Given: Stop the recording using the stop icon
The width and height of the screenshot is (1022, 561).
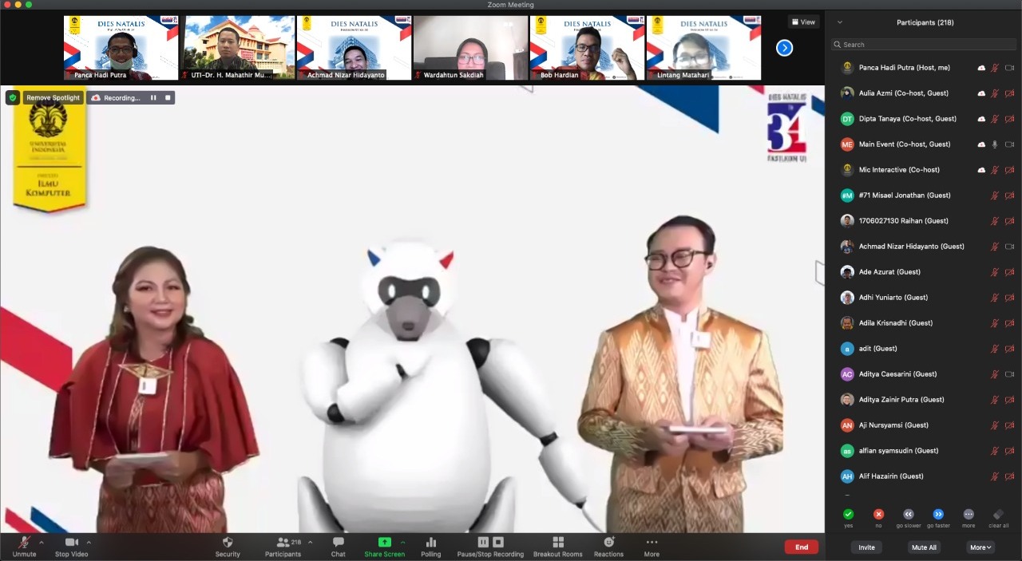Looking at the screenshot, I should click(167, 97).
